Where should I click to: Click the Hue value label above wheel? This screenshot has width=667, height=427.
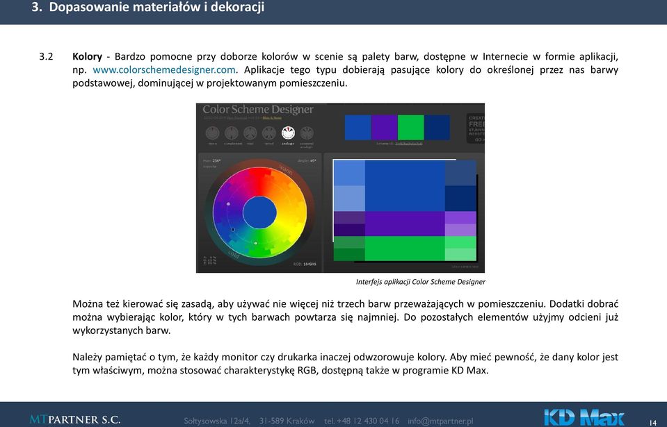pos(212,161)
